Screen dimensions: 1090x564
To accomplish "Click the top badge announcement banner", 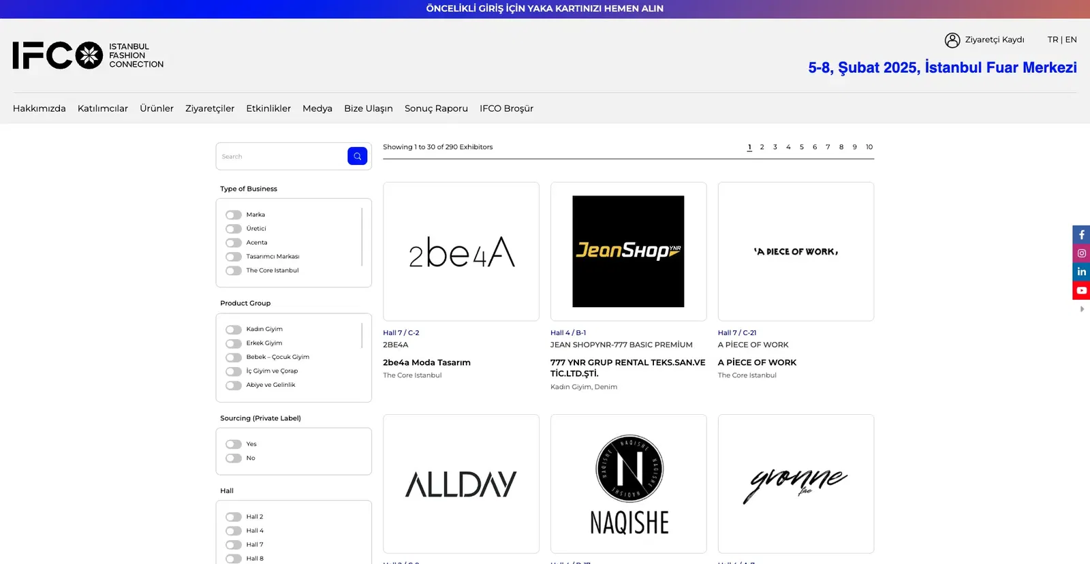I will click(544, 9).
